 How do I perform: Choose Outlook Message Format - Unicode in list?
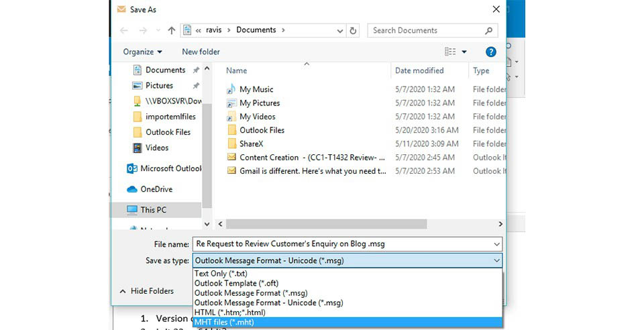click(x=348, y=303)
